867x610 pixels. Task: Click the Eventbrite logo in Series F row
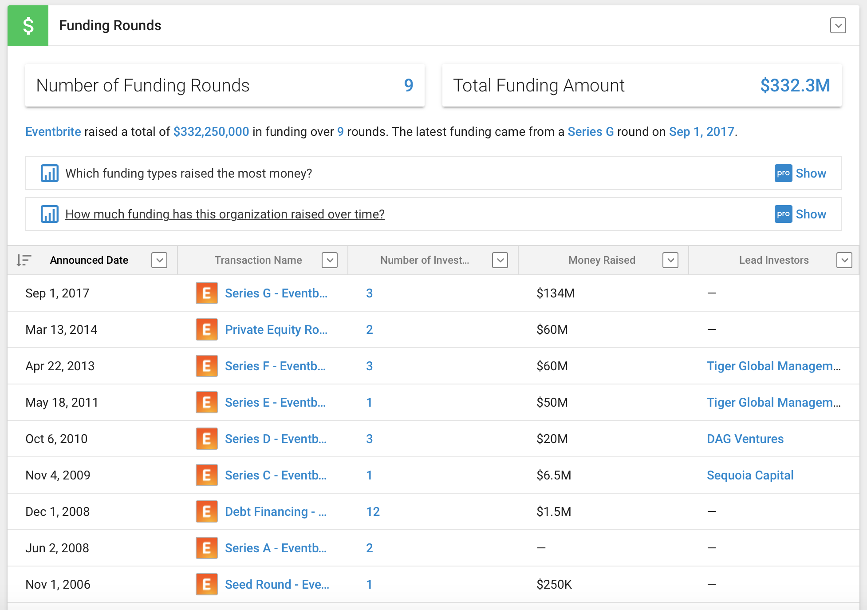click(207, 366)
